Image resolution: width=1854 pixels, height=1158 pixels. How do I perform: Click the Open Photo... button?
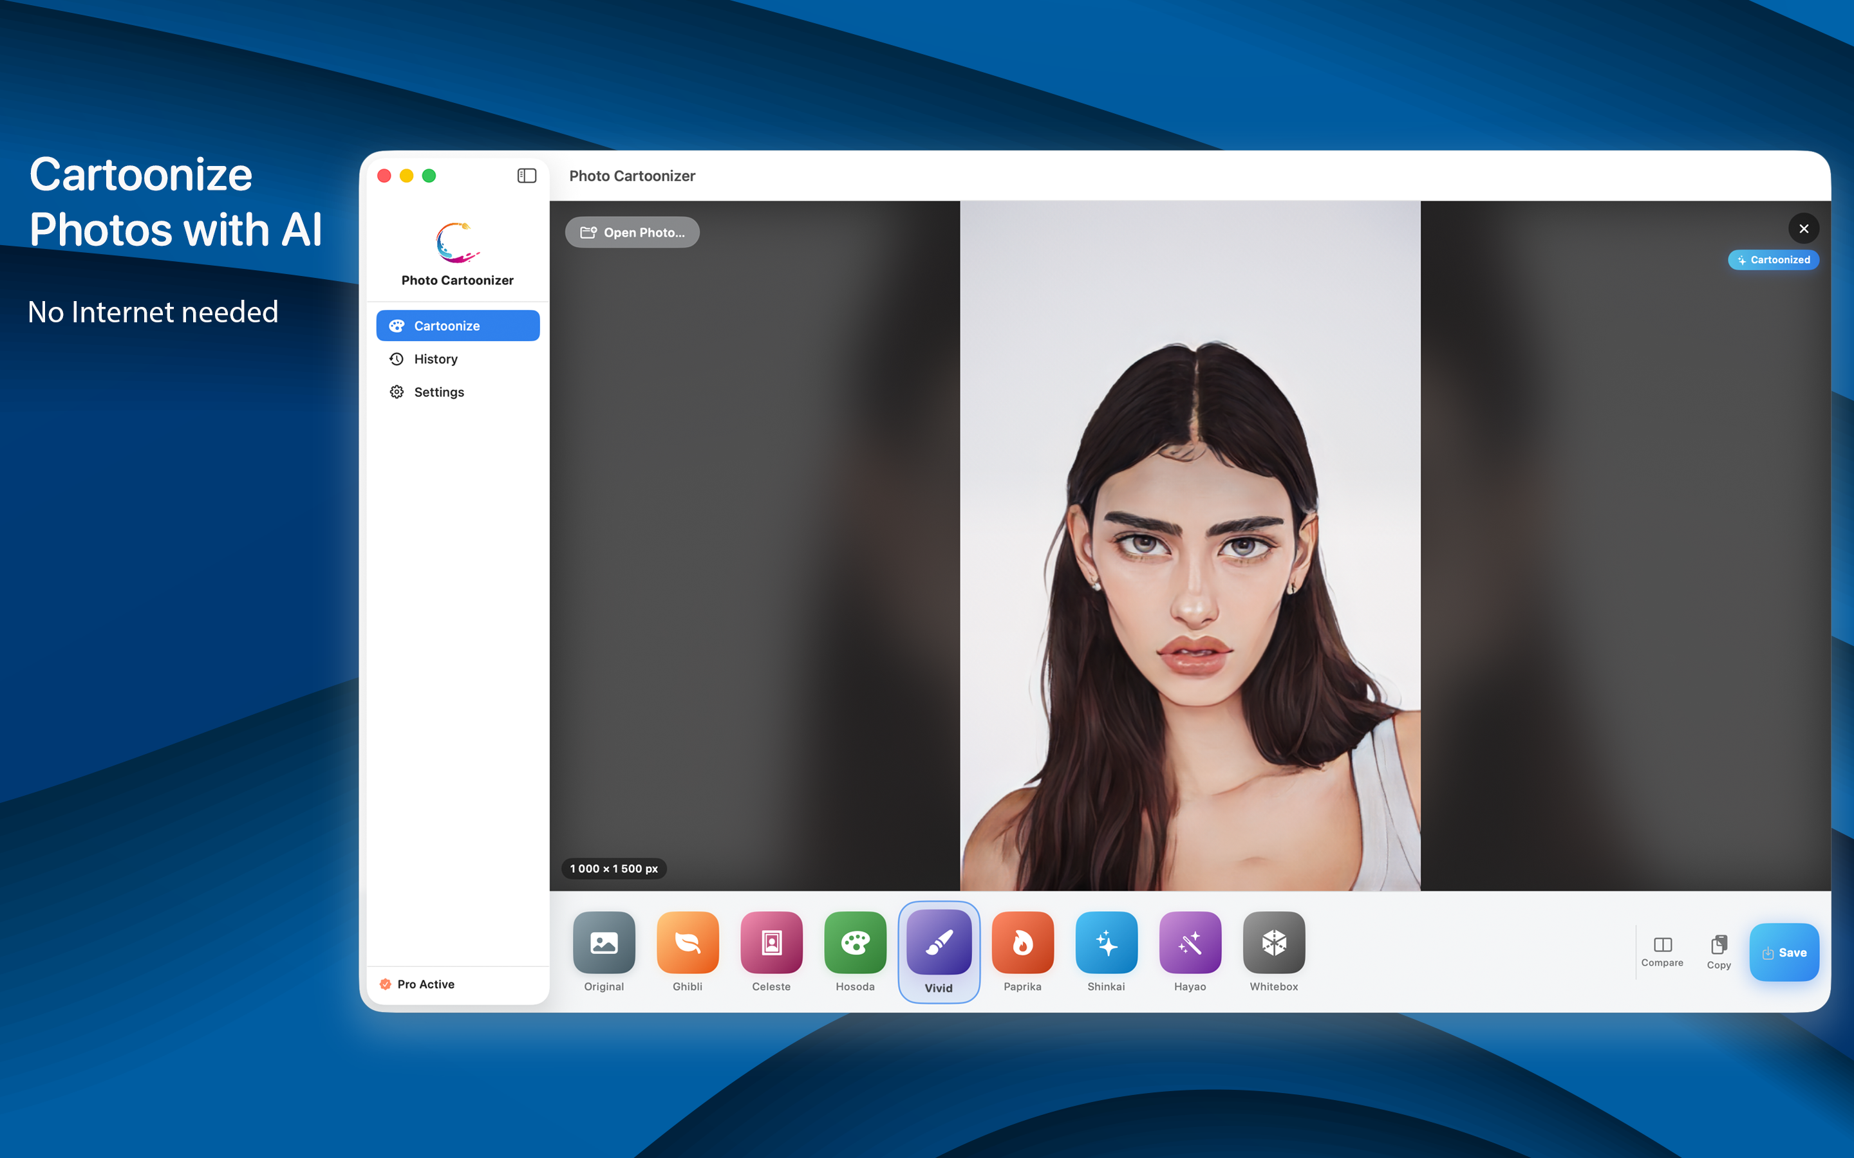pyautogui.click(x=632, y=232)
